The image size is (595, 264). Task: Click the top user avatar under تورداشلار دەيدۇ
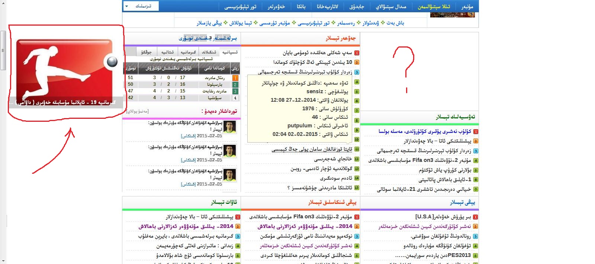(230, 127)
